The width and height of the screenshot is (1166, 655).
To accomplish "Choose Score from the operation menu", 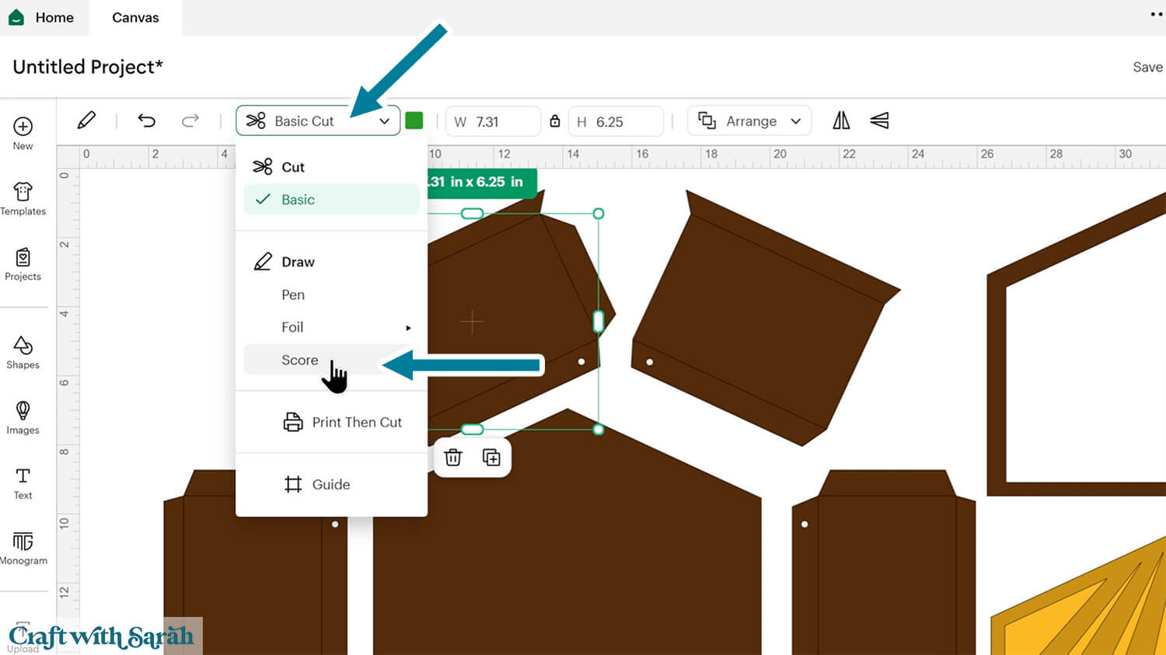I will [300, 360].
